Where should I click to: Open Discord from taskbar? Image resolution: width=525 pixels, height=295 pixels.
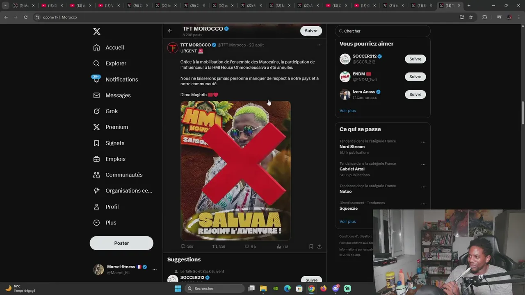click(336, 288)
